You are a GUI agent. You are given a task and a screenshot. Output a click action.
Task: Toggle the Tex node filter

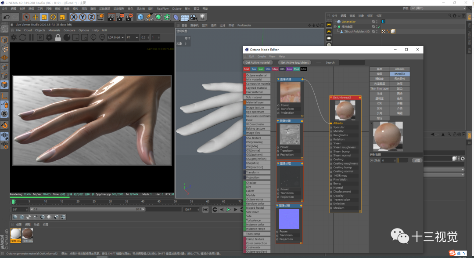254,69
